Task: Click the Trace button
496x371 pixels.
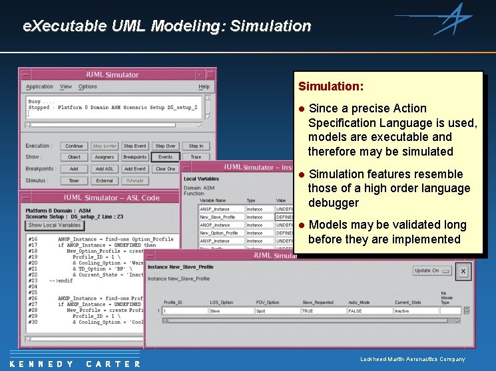Action: (196, 157)
